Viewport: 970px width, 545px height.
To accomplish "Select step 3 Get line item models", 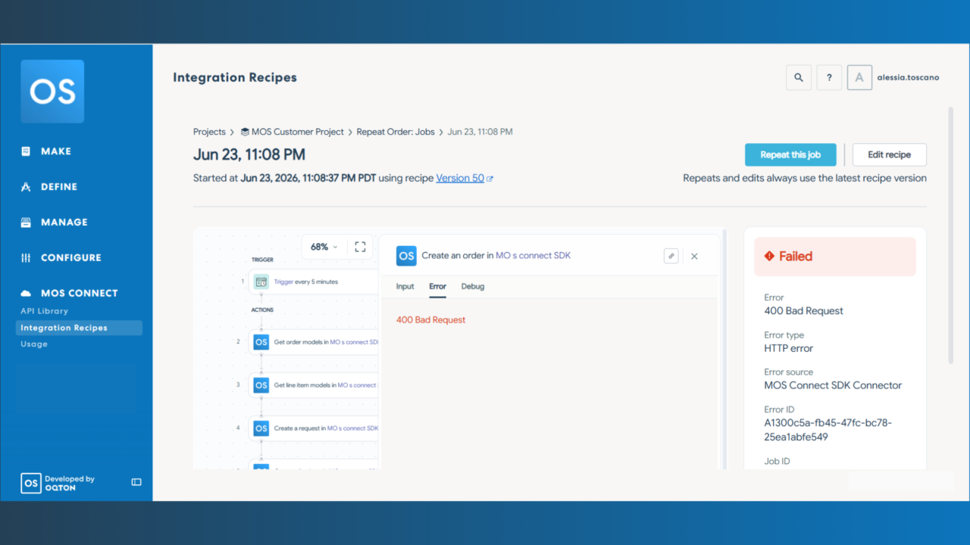I will point(313,385).
